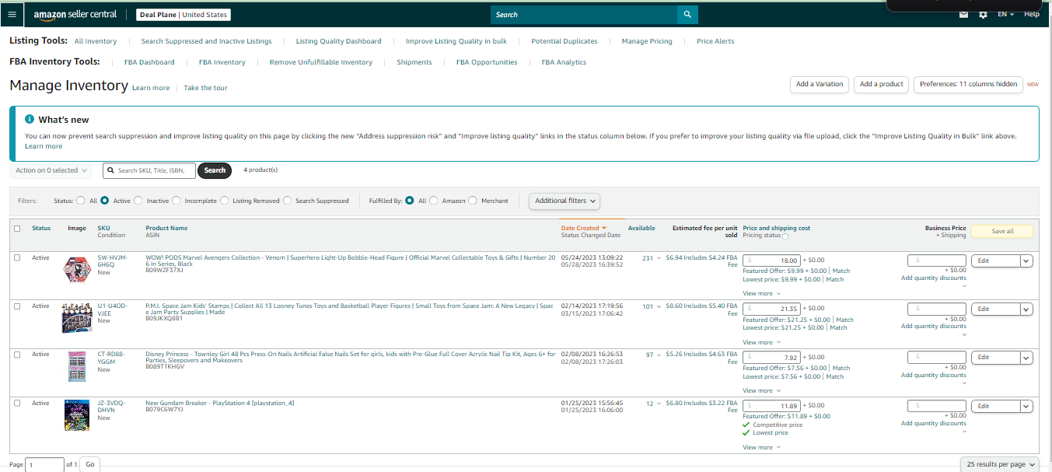
Task: Open Listing Quality Dashboard
Action: (338, 41)
